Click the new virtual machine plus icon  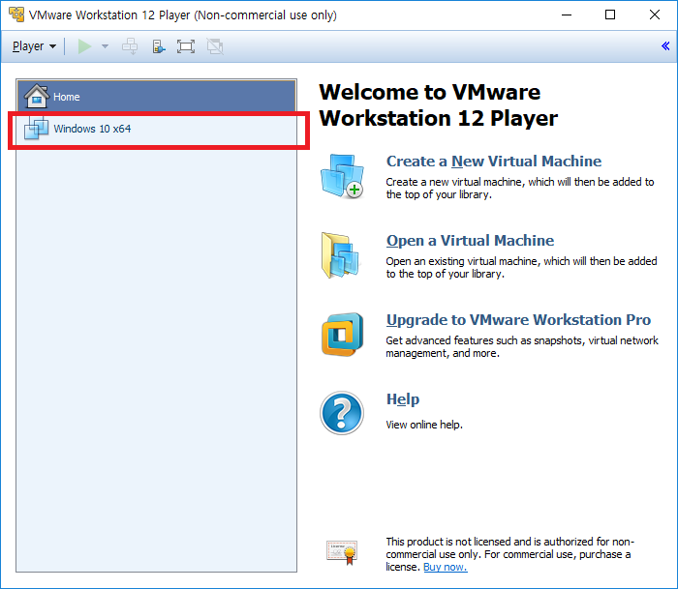click(x=342, y=176)
